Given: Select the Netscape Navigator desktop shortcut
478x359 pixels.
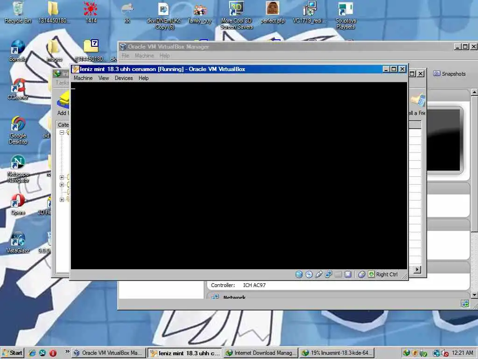Looking at the screenshot, I should tap(18, 169).
